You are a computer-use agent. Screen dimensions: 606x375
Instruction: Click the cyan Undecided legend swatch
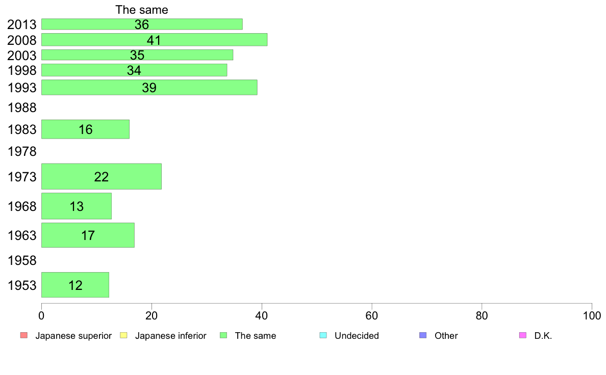click(x=323, y=335)
